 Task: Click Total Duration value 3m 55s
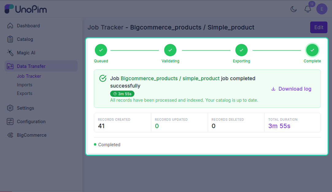[279, 126]
